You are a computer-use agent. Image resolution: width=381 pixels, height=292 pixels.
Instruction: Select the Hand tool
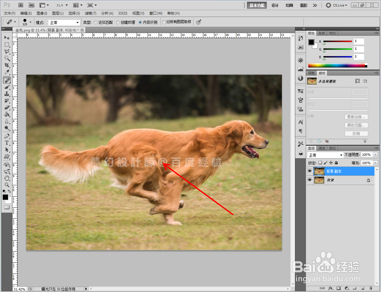[7, 178]
